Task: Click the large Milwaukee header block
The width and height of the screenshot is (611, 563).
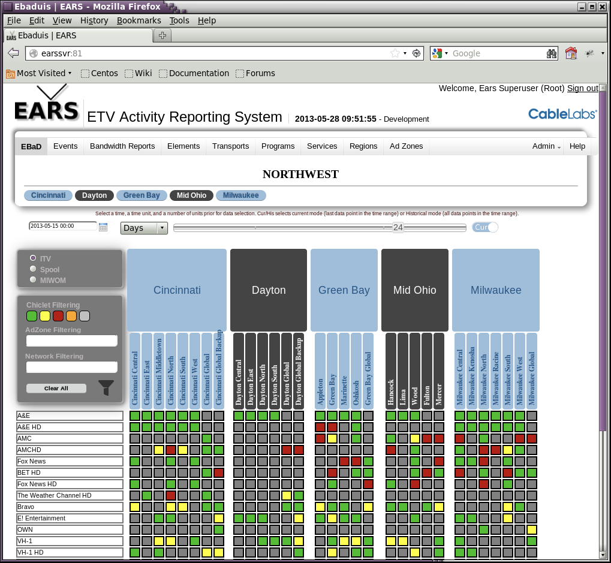Action: coord(496,290)
